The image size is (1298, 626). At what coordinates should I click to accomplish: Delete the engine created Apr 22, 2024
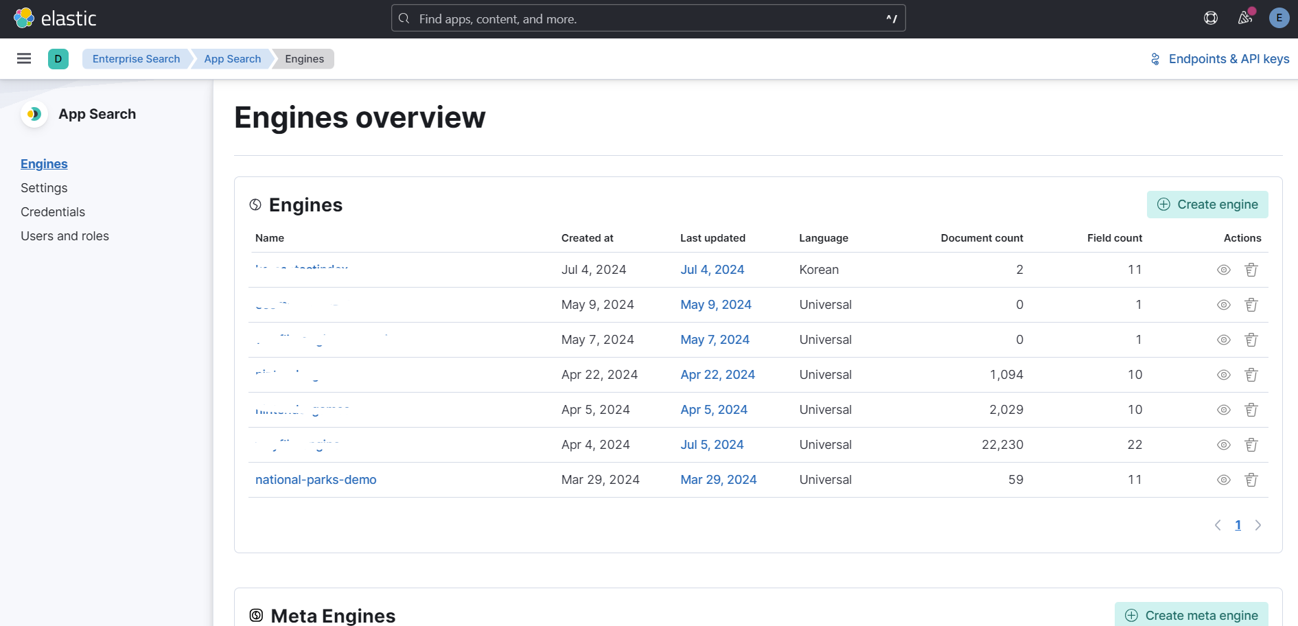(x=1251, y=375)
